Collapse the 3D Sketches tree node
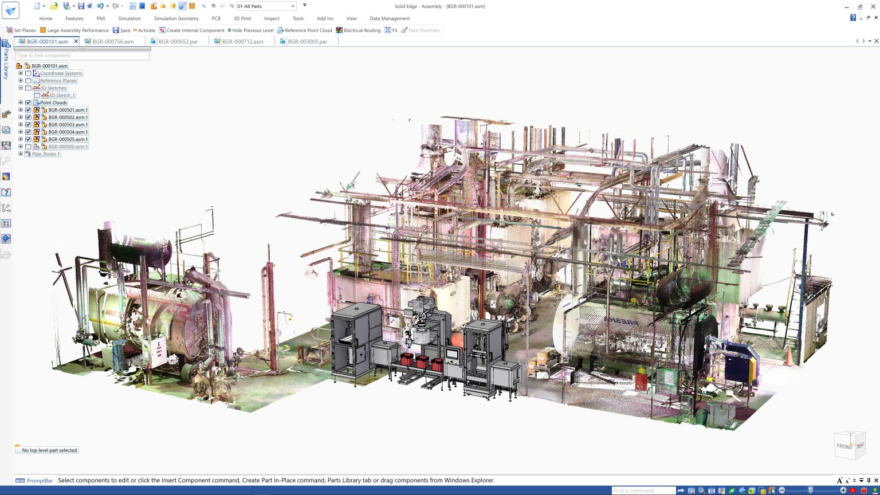Screen dimensions: 880x495 coord(21,88)
